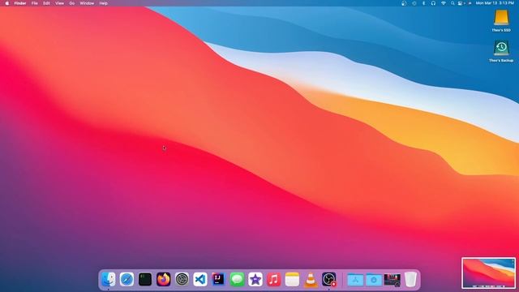
Task: Open OBS Studio from the Dock
Action: (x=329, y=279)
